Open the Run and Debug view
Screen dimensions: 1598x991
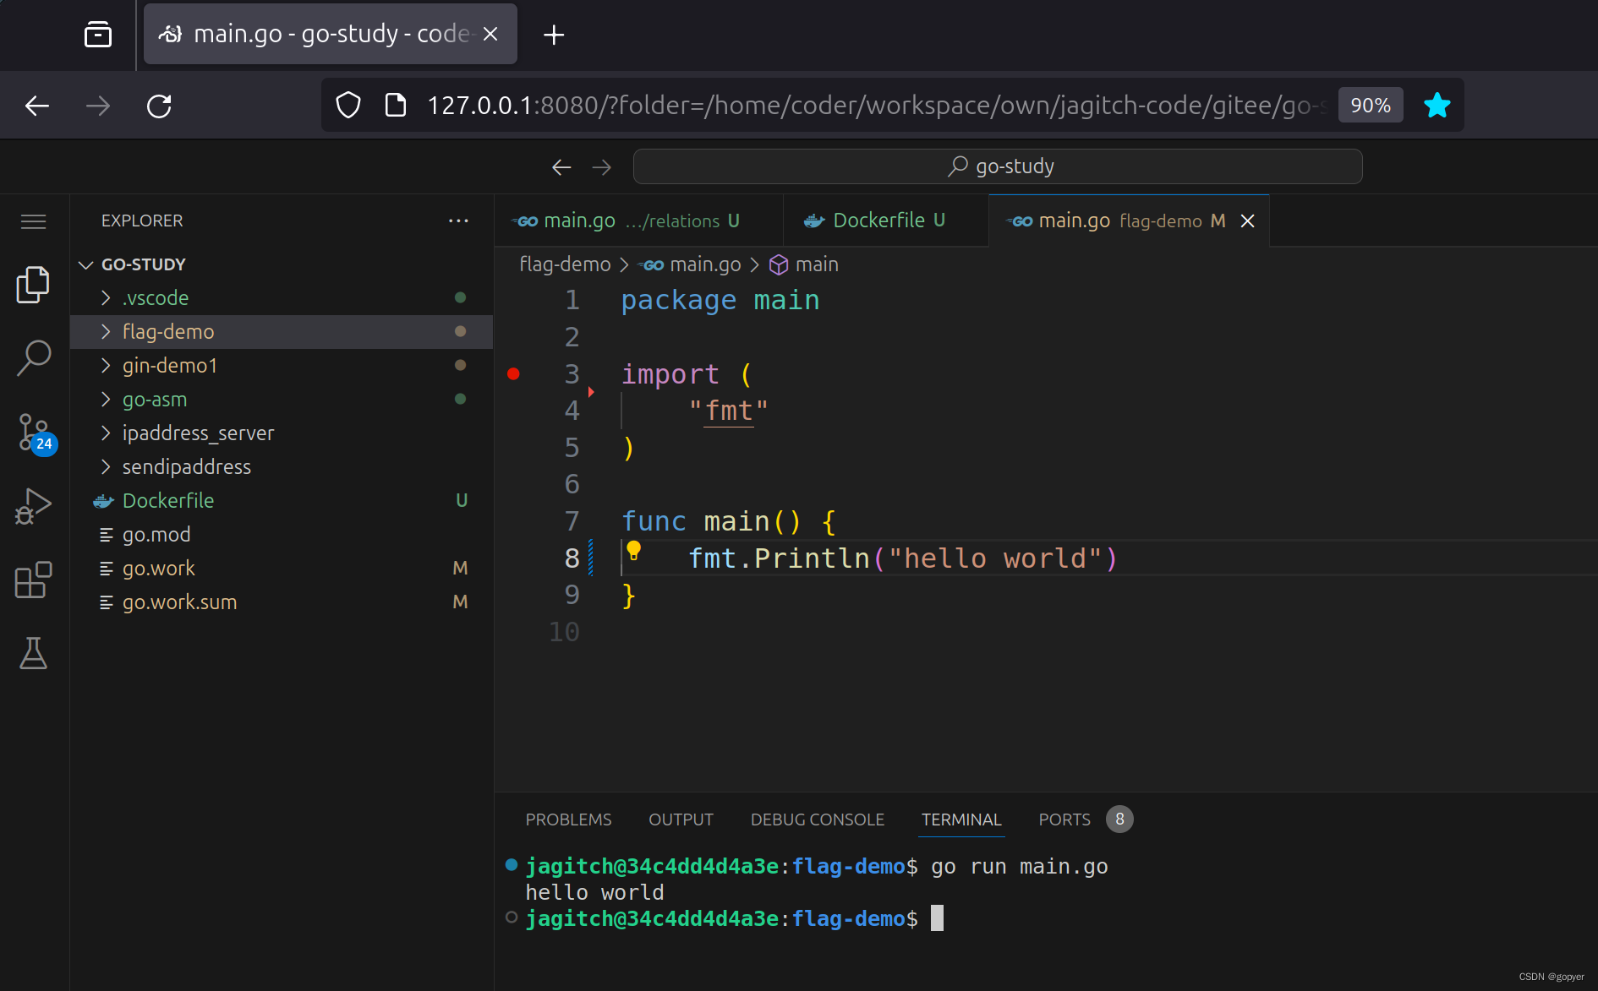34,507
